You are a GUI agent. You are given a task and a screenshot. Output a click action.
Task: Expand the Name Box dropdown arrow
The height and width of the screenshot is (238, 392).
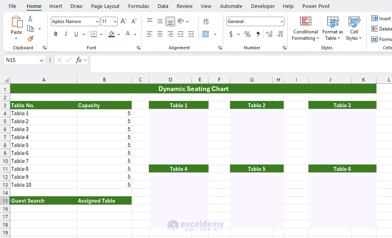coord(41,60)
